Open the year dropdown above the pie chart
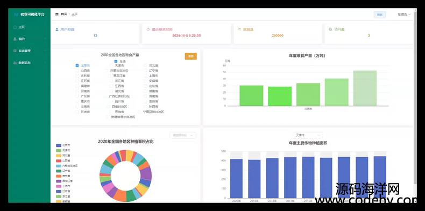 coord(182,135)
